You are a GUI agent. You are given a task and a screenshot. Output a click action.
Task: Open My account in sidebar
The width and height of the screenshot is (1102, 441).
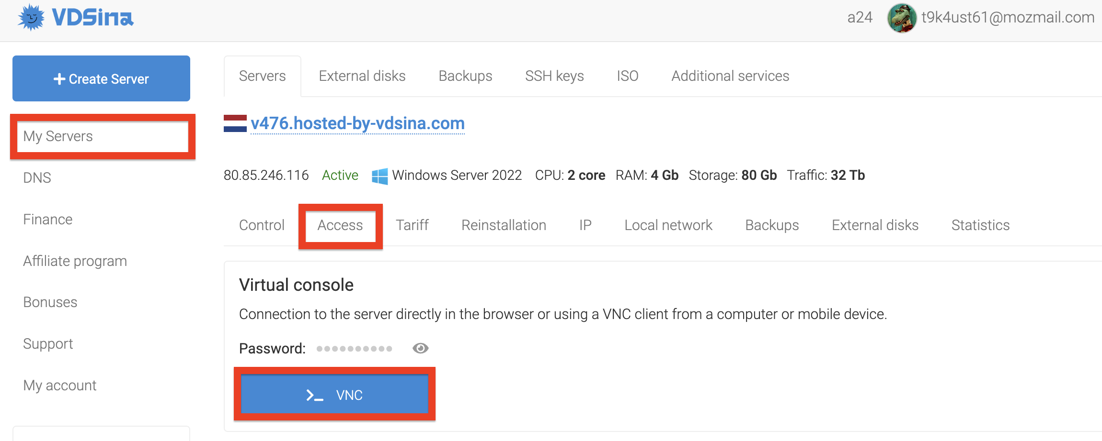pyautogui.click(x=60, y=385)
